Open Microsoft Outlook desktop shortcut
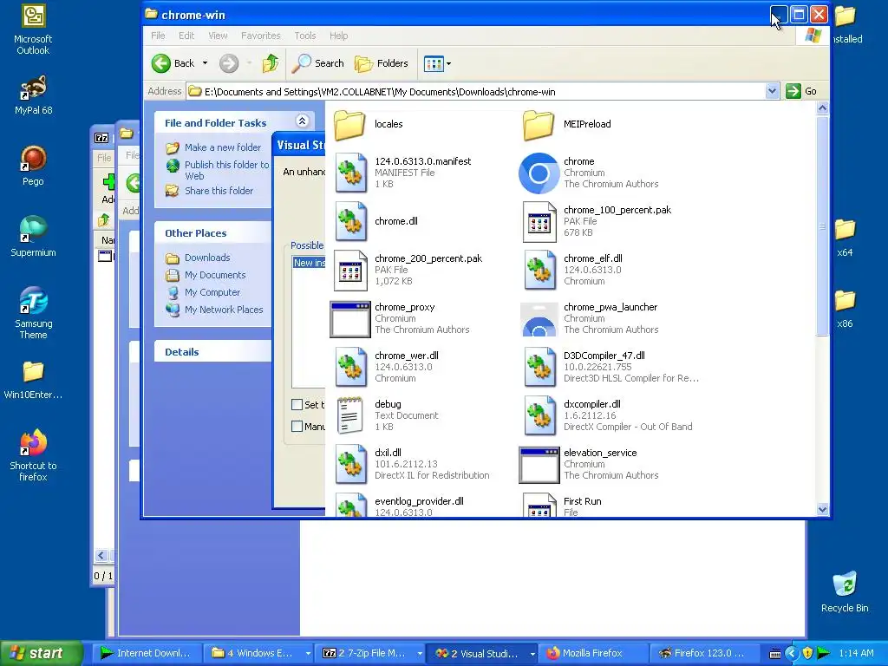Screen dimensions: 888x666 click(33, 29)
